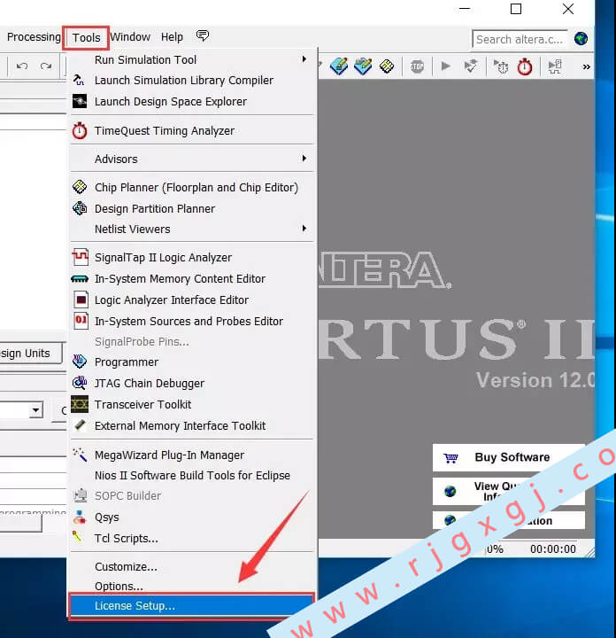Viewport: 616px width, 638px height.
Task: Launch Design Space Explorer
Action: point(192,102)
